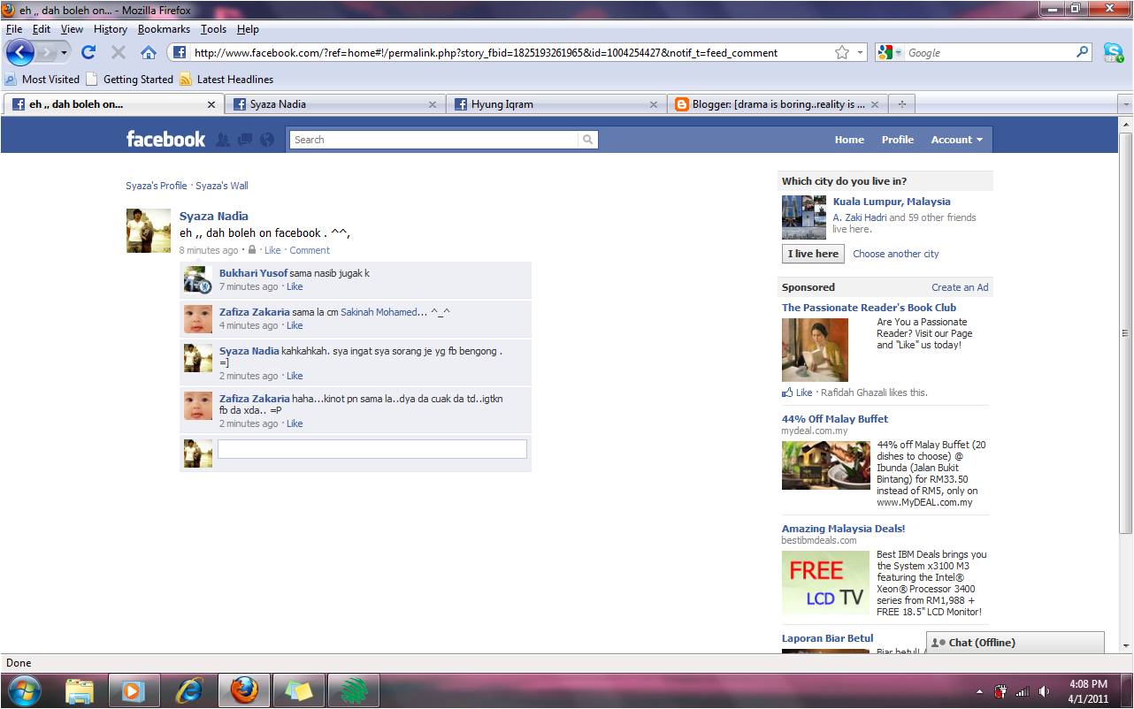
Task: Click the Google search box in toolbar
Action: coord(990,52)
